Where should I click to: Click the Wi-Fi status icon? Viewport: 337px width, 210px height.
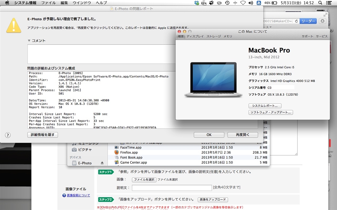(x=243, y=3)
